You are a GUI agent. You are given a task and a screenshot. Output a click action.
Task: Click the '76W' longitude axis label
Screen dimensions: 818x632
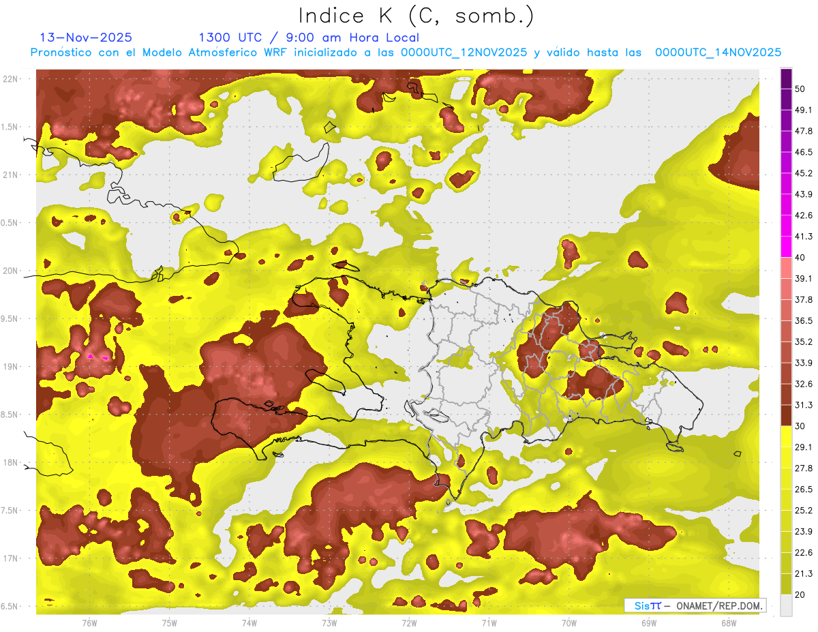pos(89,622)
